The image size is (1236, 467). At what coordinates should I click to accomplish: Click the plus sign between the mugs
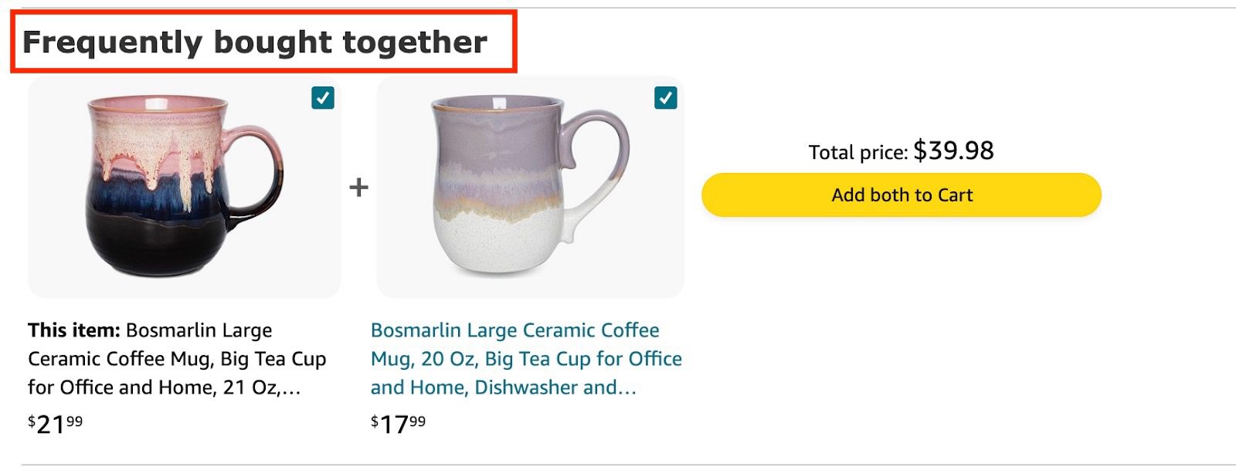tap(358, 188)
